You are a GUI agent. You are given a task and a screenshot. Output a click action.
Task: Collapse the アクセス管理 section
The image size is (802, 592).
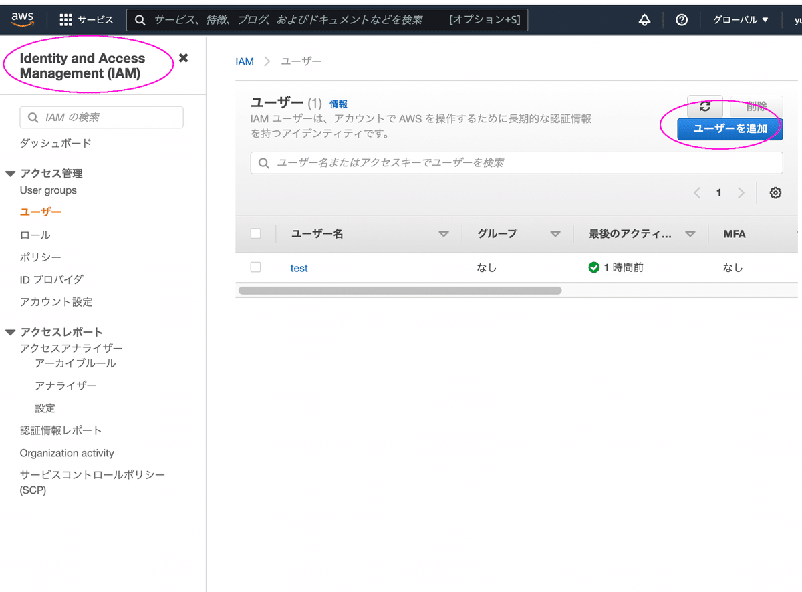point(10,174)
